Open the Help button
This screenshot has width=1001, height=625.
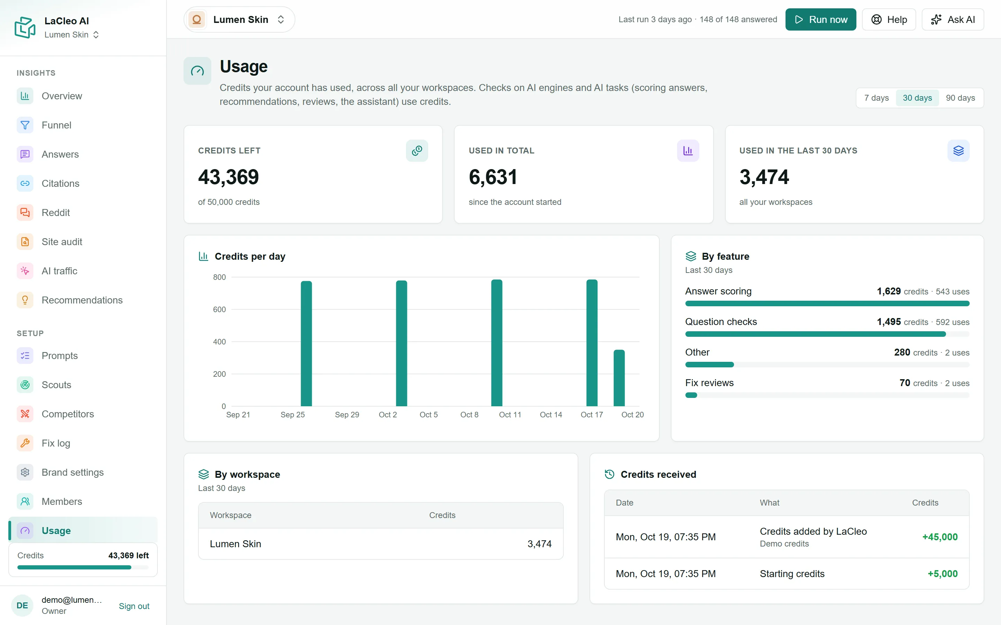889,19
